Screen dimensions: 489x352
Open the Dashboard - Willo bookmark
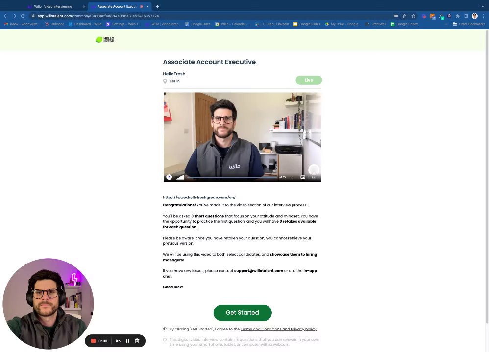tap(85, 24)
